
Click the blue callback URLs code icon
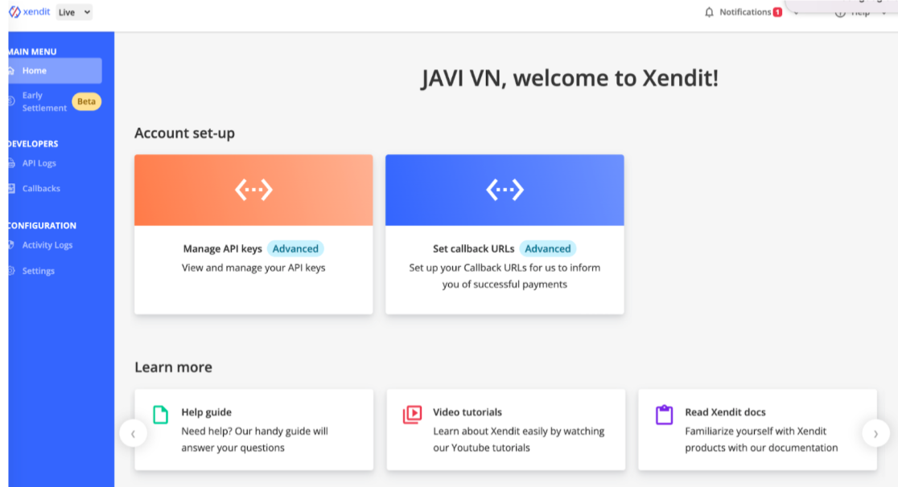(x=505, y=190)
